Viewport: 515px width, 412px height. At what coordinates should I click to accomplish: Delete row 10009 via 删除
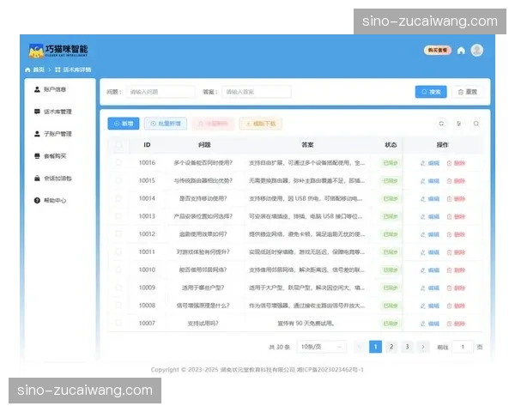[x=457, y=288]
